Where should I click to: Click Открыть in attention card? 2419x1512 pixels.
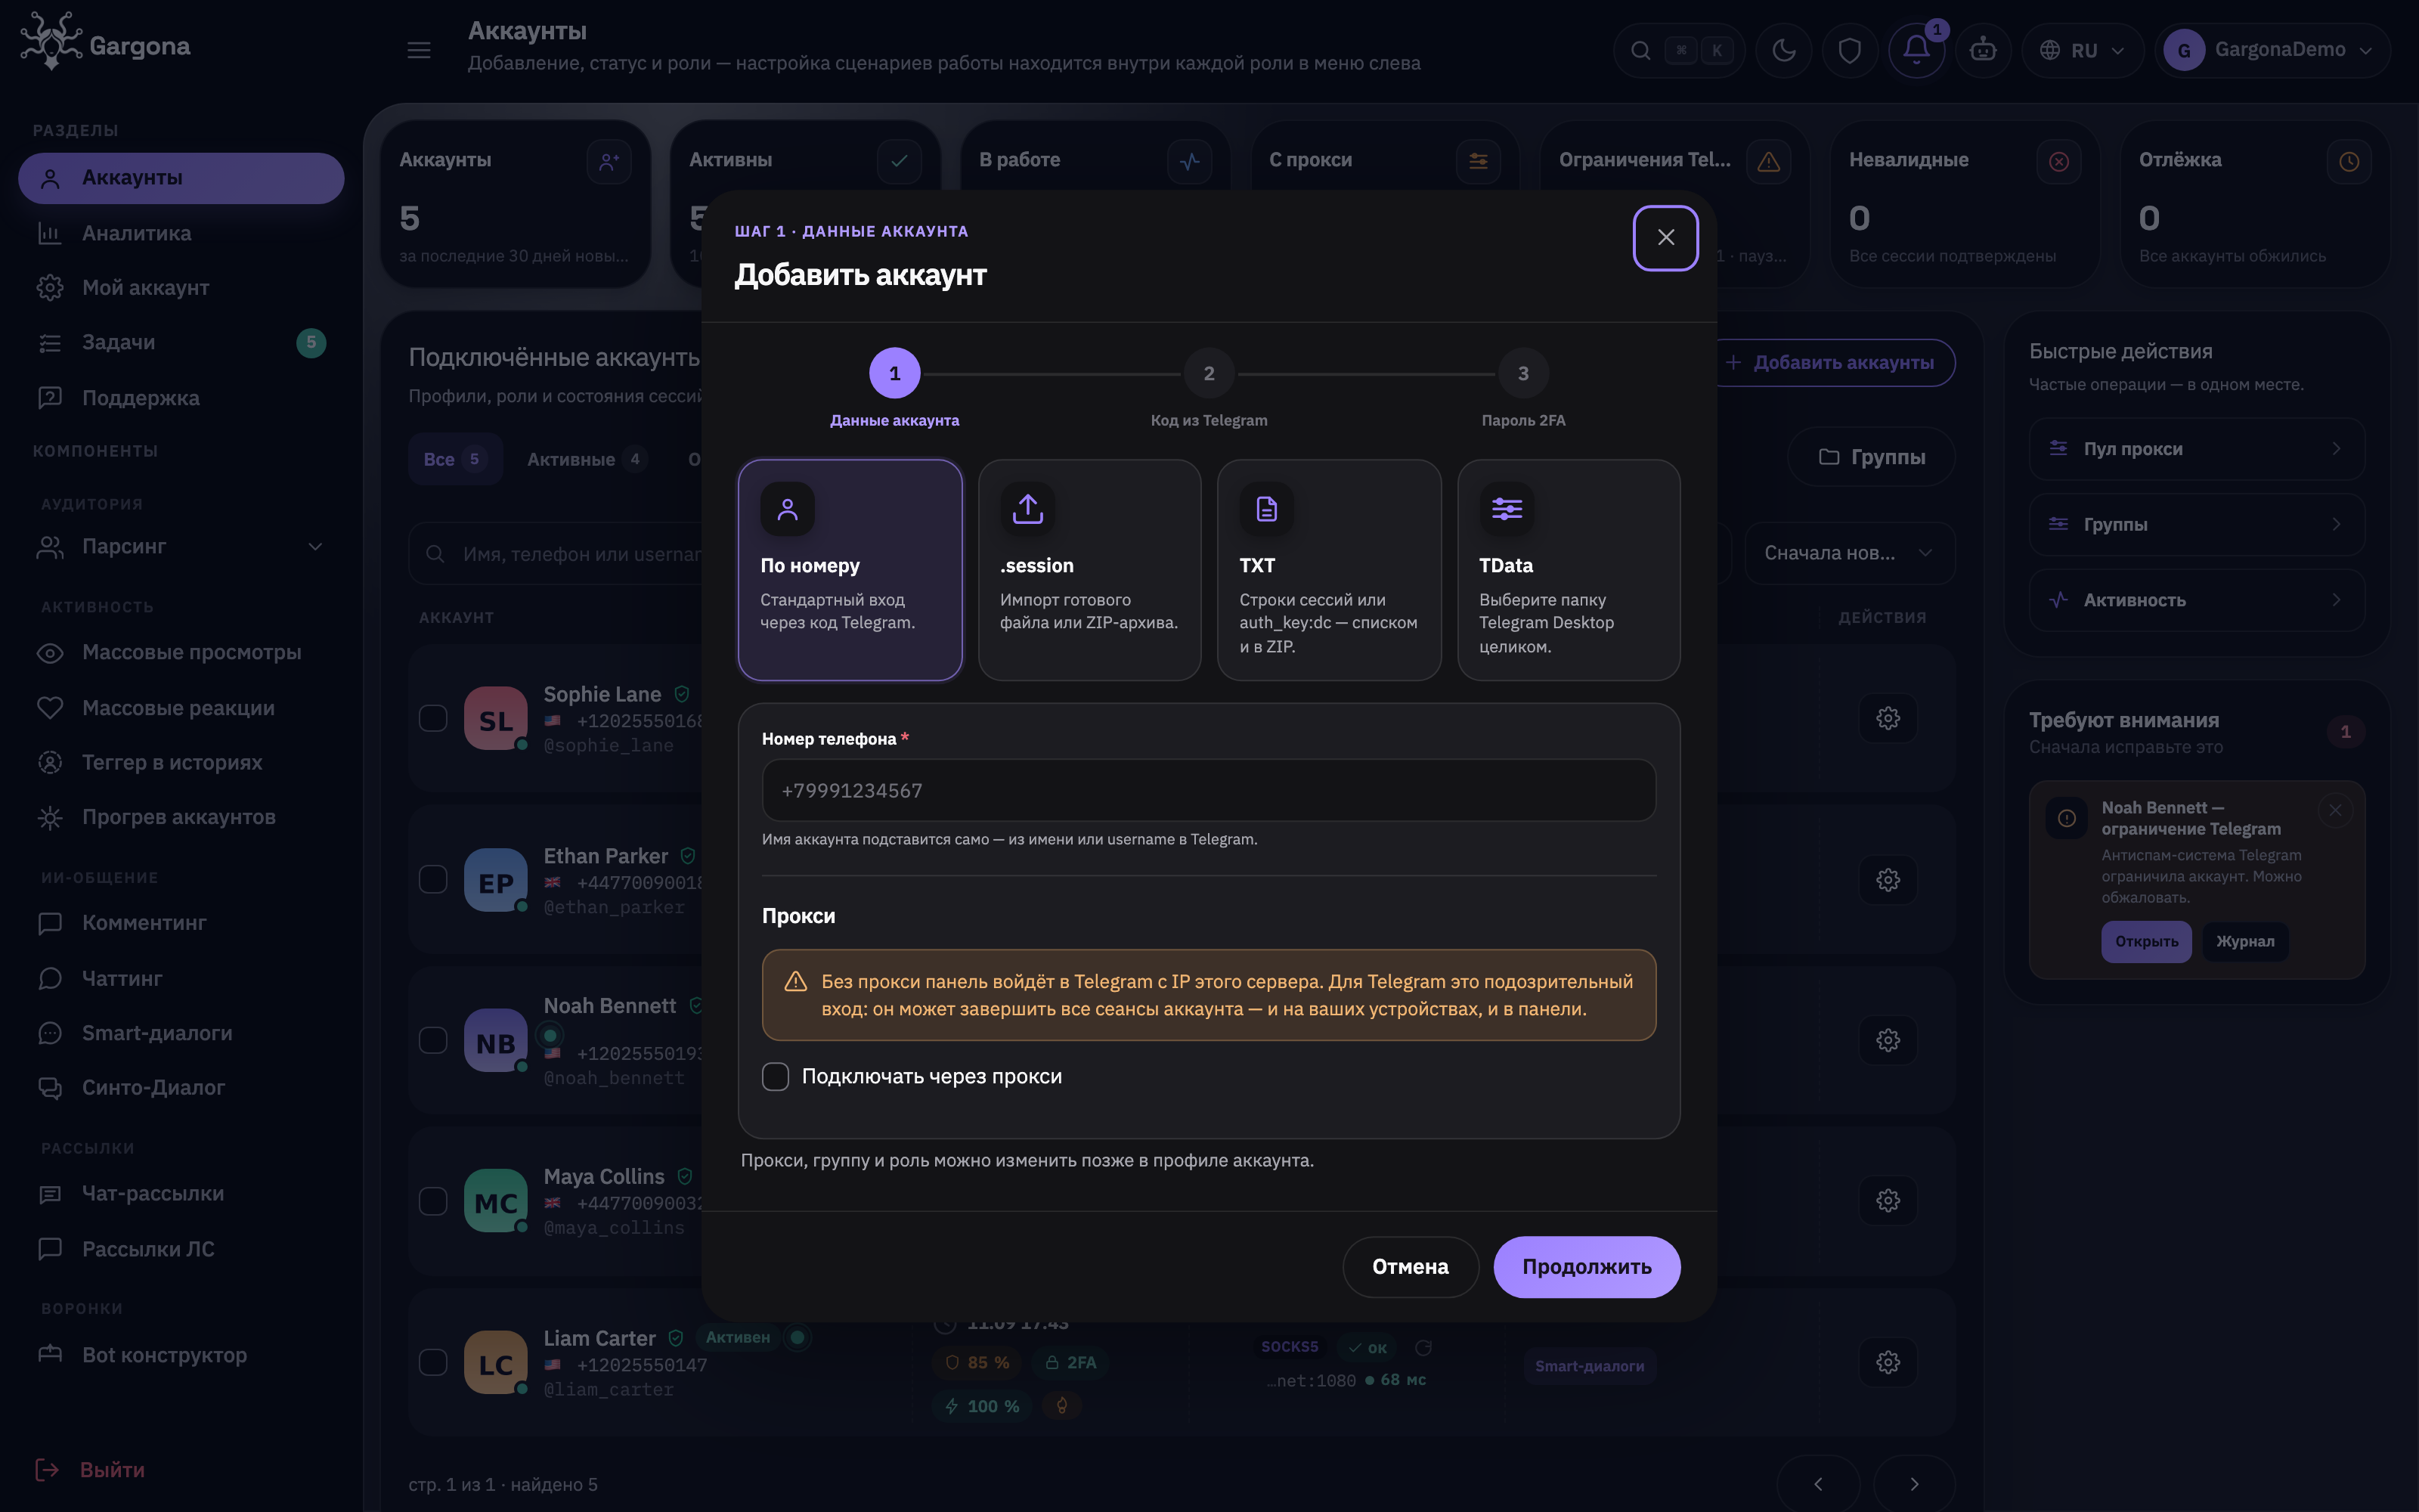tap(2146, 942)
